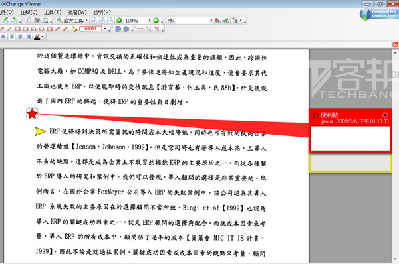The image size is (399, 264).
Task: Click the binoculars search icon
Action: 171,21
